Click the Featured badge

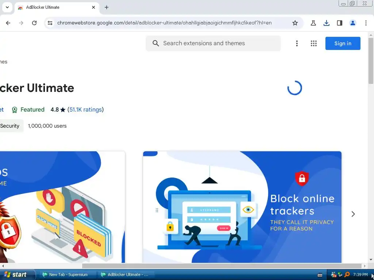coord(28,109)
